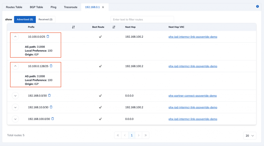Open the Ping tab
The image size is (264, 146).
click(53, 7)
